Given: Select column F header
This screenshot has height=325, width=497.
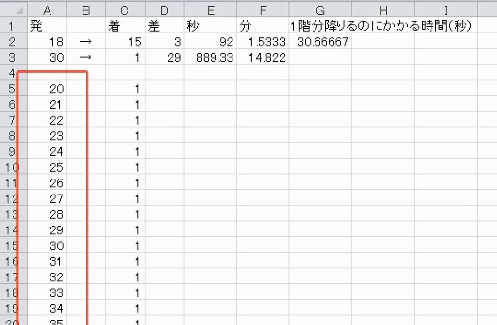Looking at the screenshot, I should (263, 10).
